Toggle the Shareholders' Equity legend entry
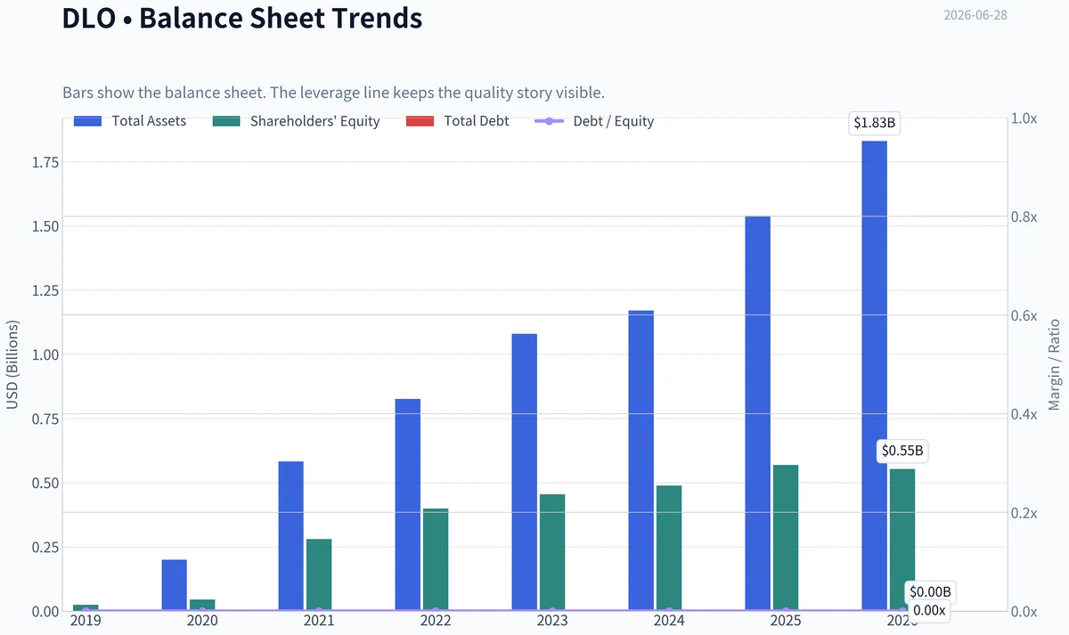This screenshot has width=1069, height=635. [297, 121]
